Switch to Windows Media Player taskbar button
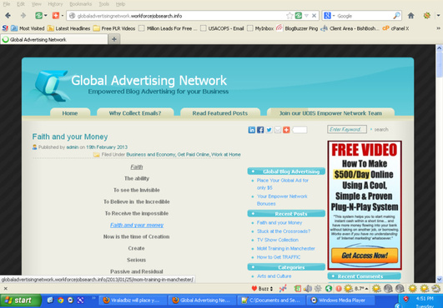The height and width of the screenshot is (308, 443). pos(340,301)
